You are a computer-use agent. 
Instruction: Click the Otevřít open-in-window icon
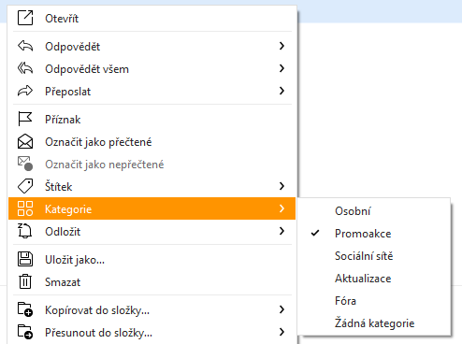point(25,18)
